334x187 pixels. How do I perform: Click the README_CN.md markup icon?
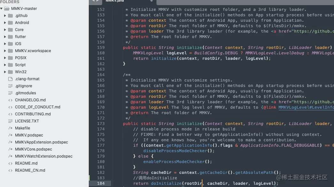click(x=11, y=170)
